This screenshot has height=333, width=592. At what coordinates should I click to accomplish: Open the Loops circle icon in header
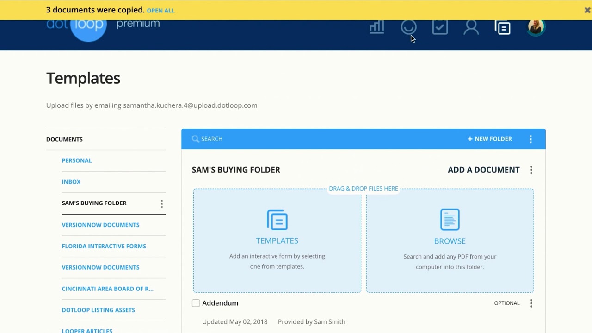pos(409,27)
